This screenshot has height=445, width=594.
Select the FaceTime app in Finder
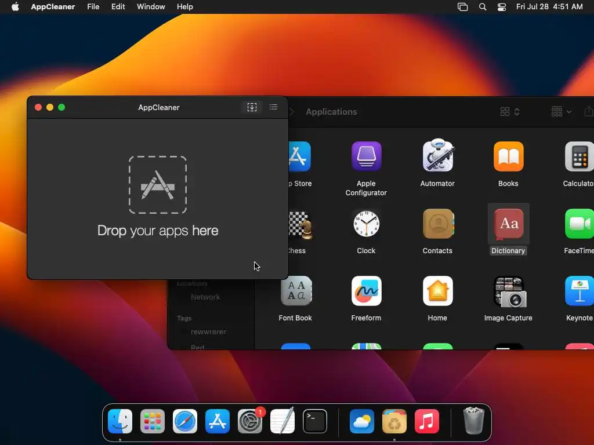pos(579,224)
